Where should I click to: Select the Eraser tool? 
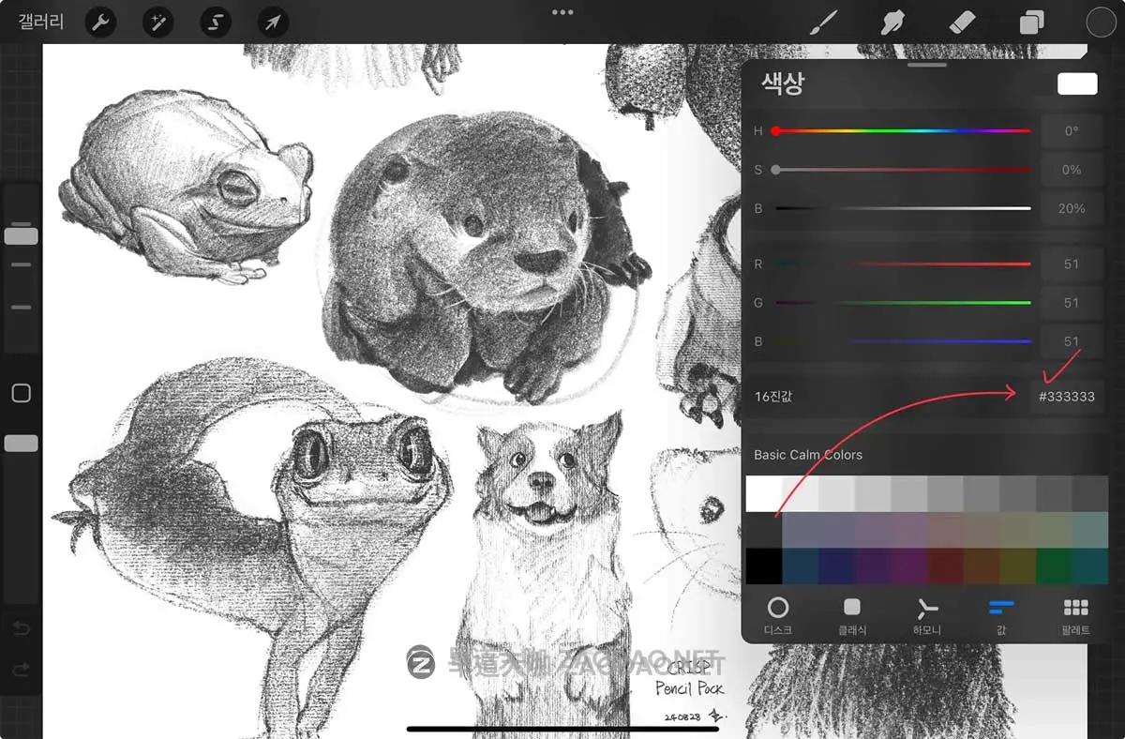(x=962, y=23)
